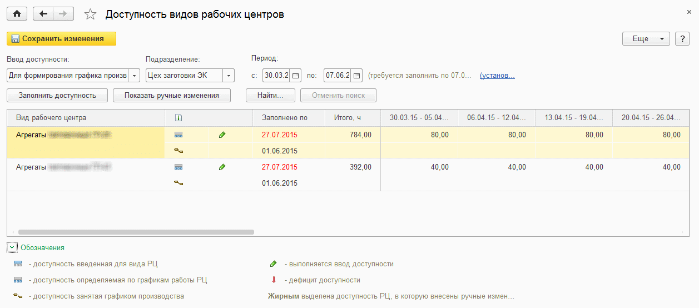The image size is (699, 308).
Task: Open calendar picker for start date
Action: (x=296, y=76)
